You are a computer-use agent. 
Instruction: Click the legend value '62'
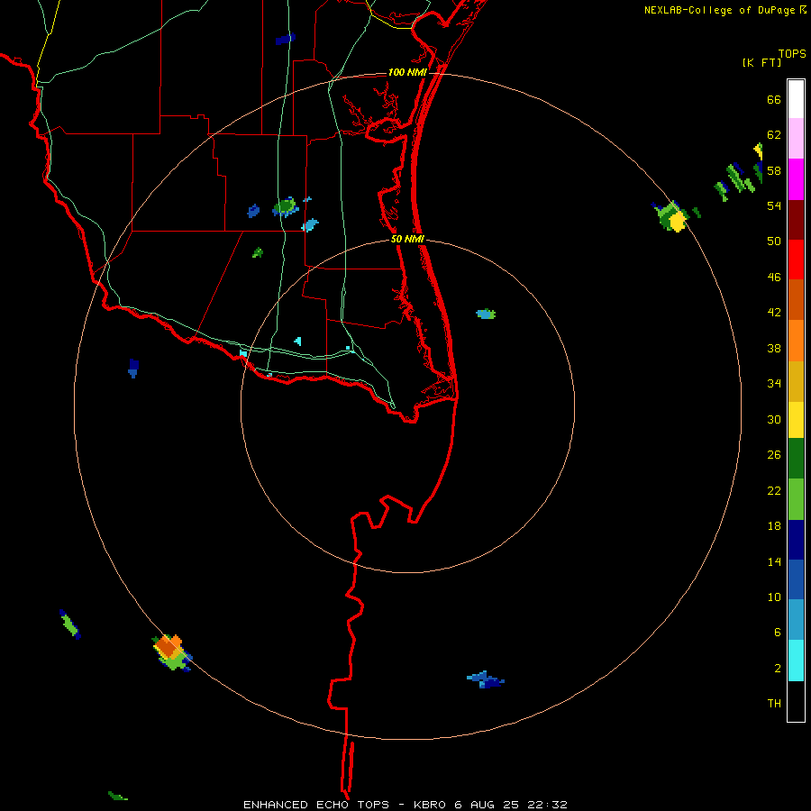774,135
